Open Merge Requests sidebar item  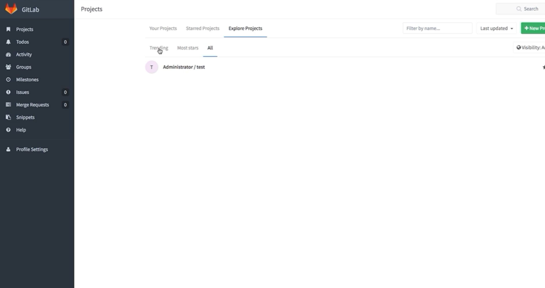click(37, 105)
